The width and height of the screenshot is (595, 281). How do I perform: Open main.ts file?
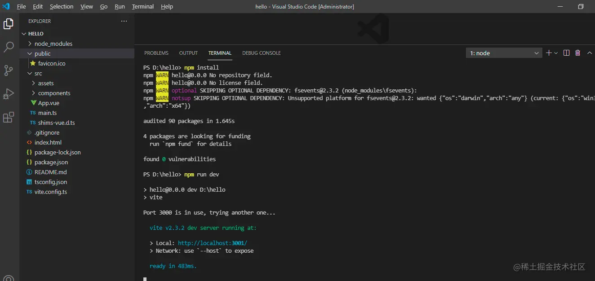[77, 113]
